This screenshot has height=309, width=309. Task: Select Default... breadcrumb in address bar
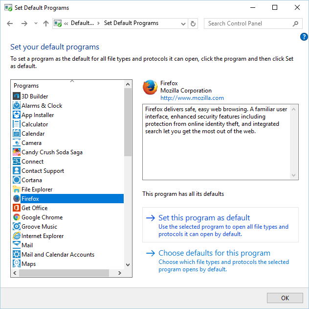click(82, 23)
